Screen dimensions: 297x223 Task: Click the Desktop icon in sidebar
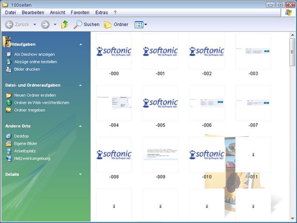9,136
